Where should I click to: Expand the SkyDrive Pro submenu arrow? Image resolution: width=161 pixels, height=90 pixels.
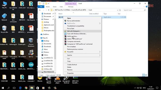point(100,23)
